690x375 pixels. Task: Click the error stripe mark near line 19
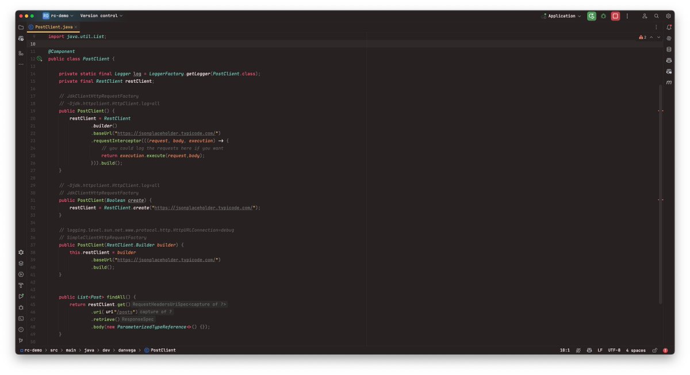pyautogui.click(x=661, y=110)
